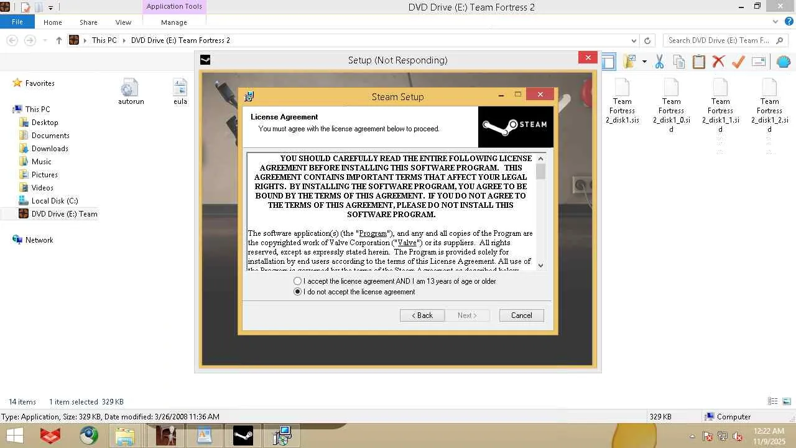Image resolution: width=796 pixels, height=448 pixels.
Task: Open the Team Fortress 2 icon on the taskbar
Action: 166,436
